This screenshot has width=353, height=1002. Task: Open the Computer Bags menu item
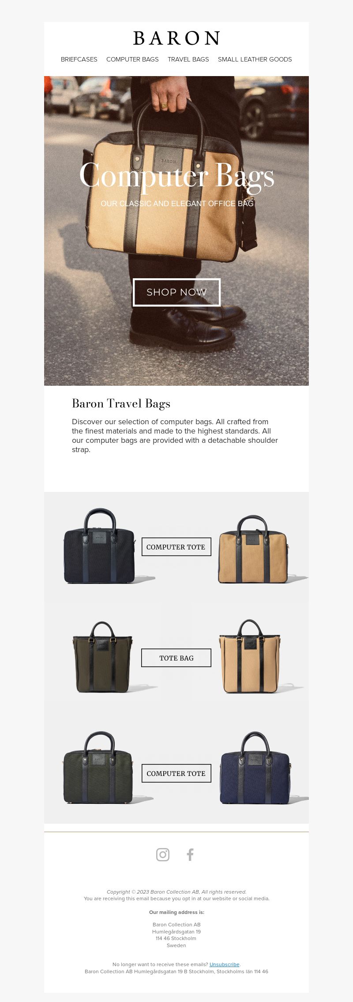click(132, 59)
